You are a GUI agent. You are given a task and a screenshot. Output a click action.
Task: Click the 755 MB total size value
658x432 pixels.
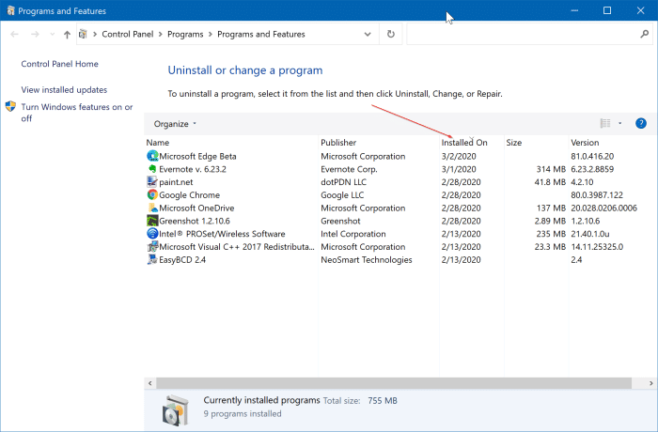383,401
